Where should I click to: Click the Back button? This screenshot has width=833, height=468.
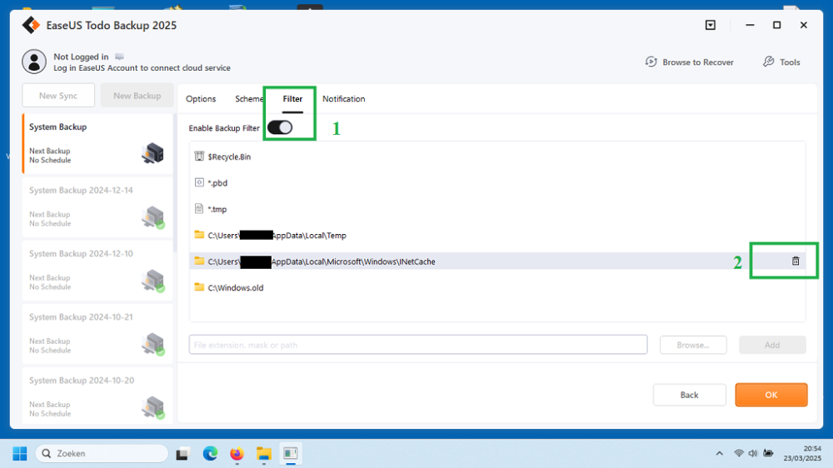689,395
